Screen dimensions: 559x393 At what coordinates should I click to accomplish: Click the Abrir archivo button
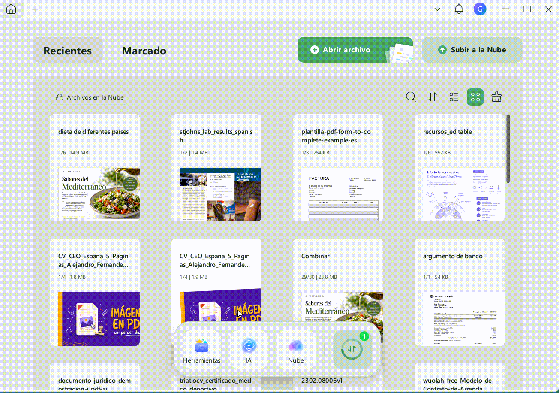[x=355, y=50]
